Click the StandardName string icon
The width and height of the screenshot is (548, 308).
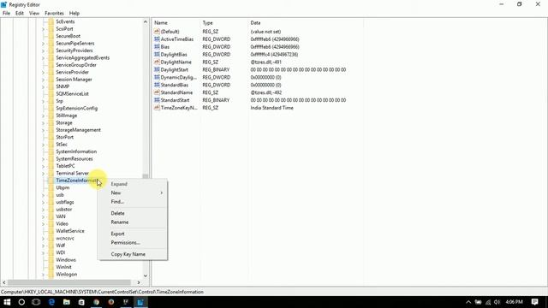tap(157, 92)
